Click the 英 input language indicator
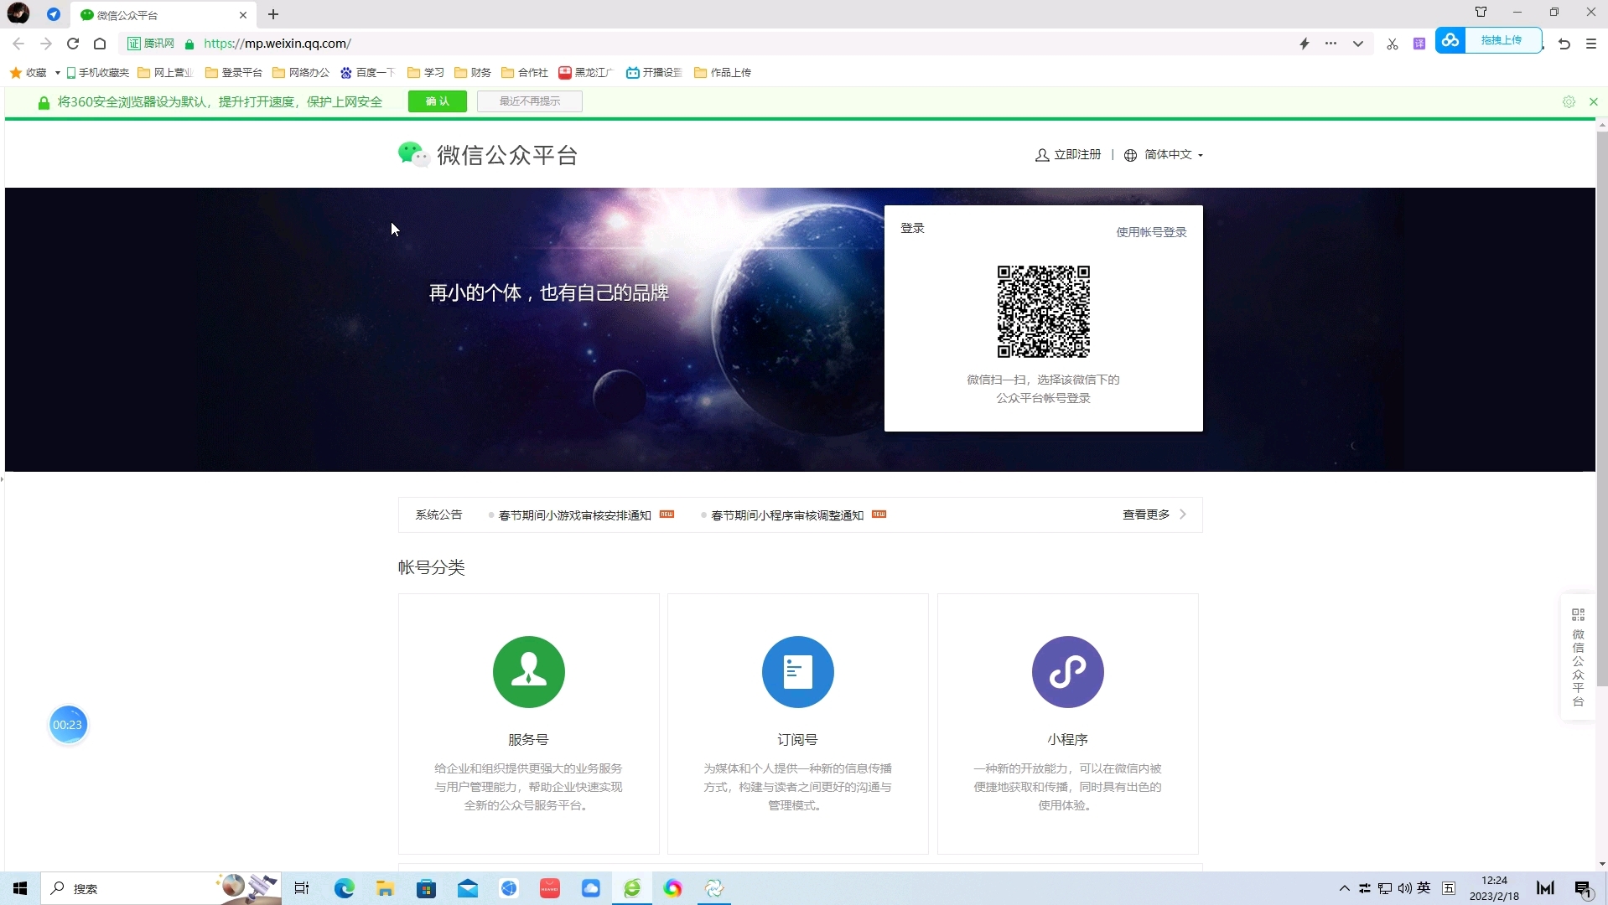Screen dimensions: 1608x905 1424,888
